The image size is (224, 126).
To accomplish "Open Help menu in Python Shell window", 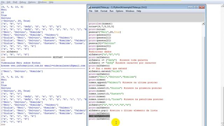I will (51, 2).
